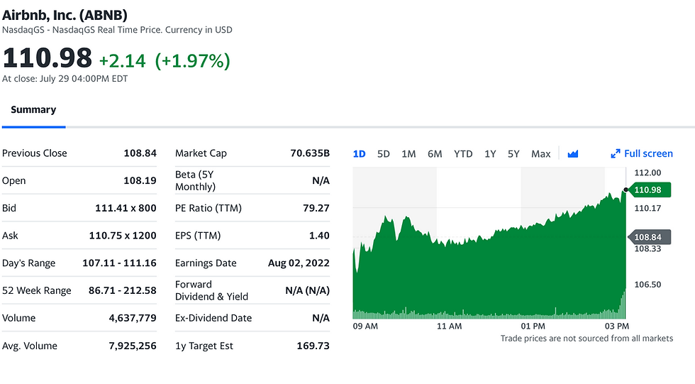695x384 pixels.
Task: Show Max chart range
Action: click(540, 154)
